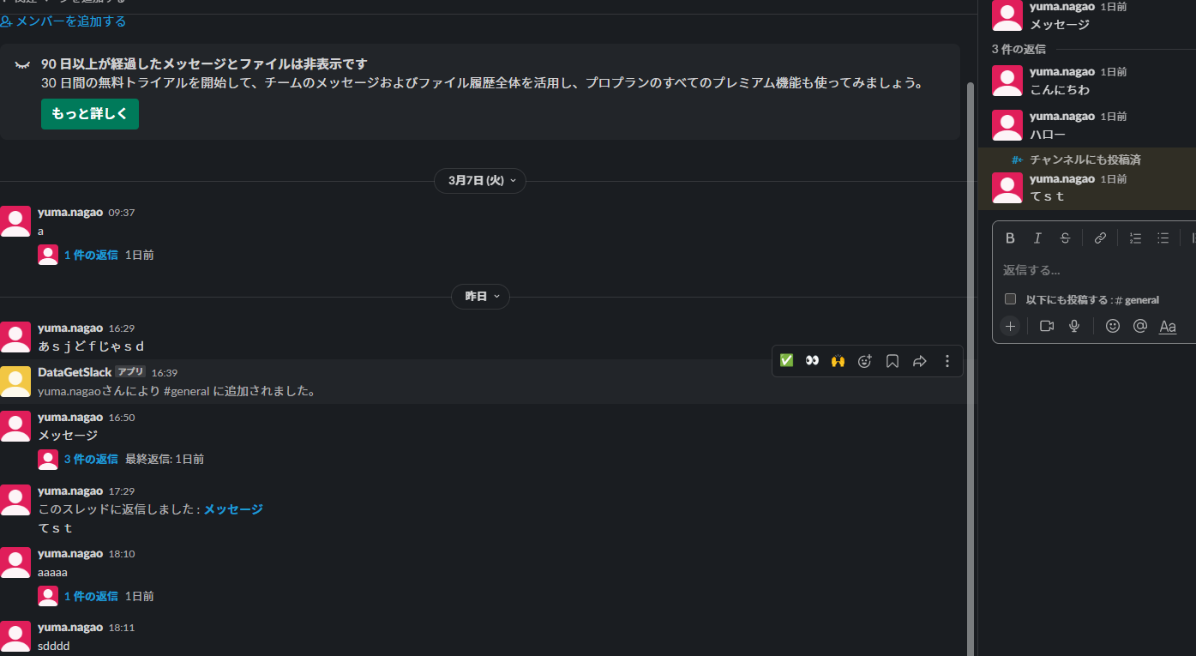This screenshot has width=1196, height=656.
Task: React with the eyes emoji
Action: click(x=812, y=361)
